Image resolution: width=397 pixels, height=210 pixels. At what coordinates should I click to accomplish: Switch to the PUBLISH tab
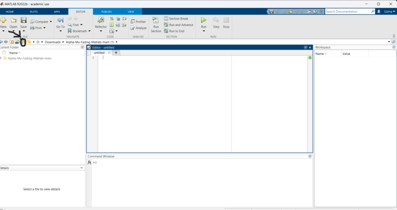coord(106,12)
